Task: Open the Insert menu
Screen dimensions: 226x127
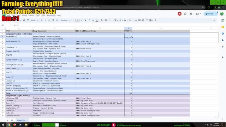Action: 24,16
